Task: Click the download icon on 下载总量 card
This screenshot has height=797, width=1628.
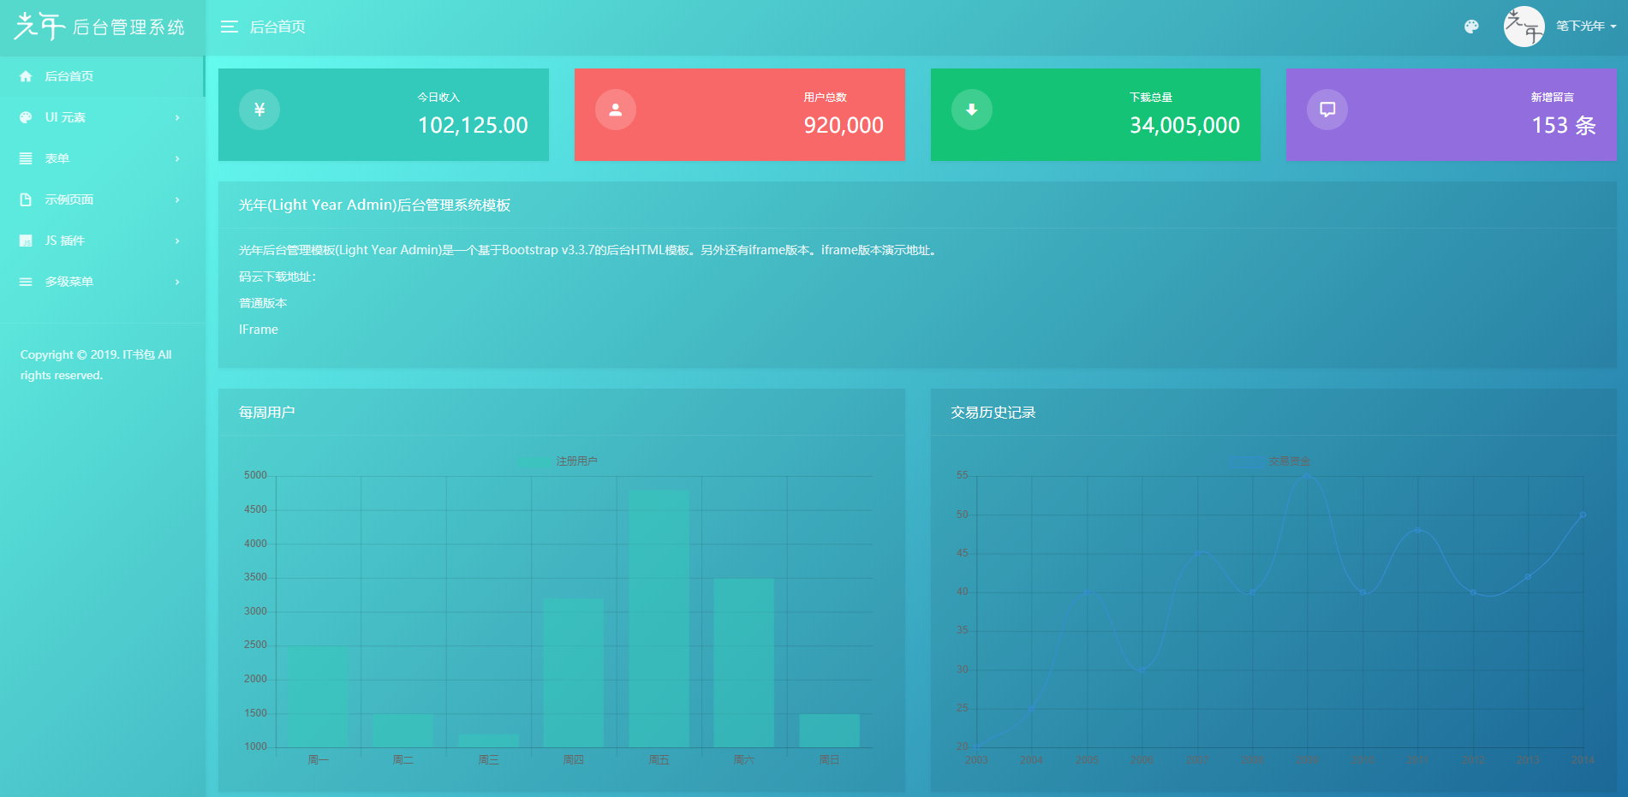Action: pos(972,110)
